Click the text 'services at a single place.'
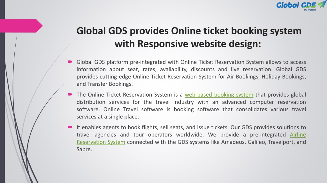Viewport: 327px width, 183px height. [x=108, y=117]
